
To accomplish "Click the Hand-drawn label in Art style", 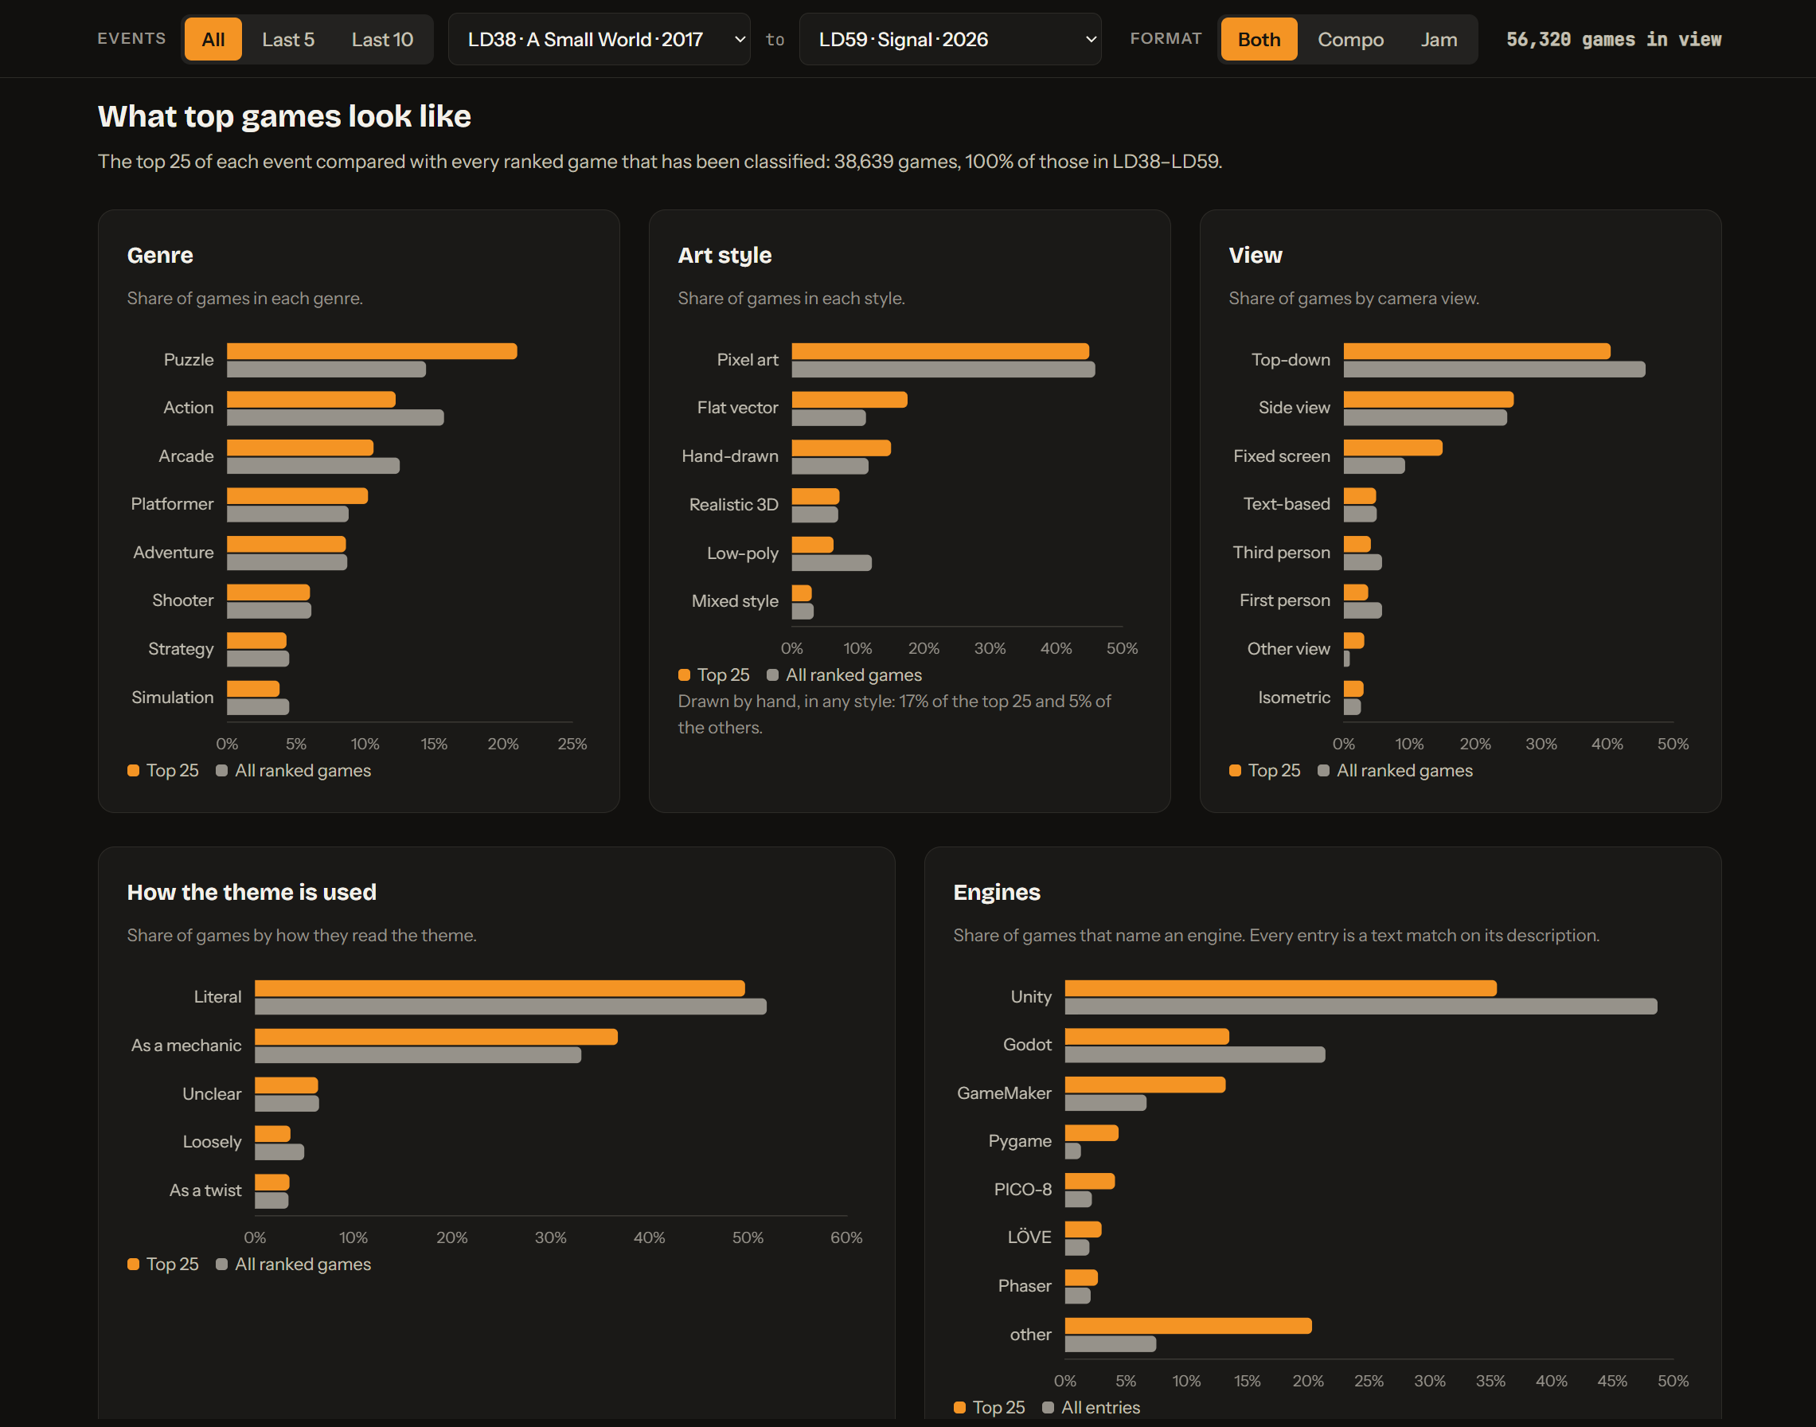I will pos(730,456).
